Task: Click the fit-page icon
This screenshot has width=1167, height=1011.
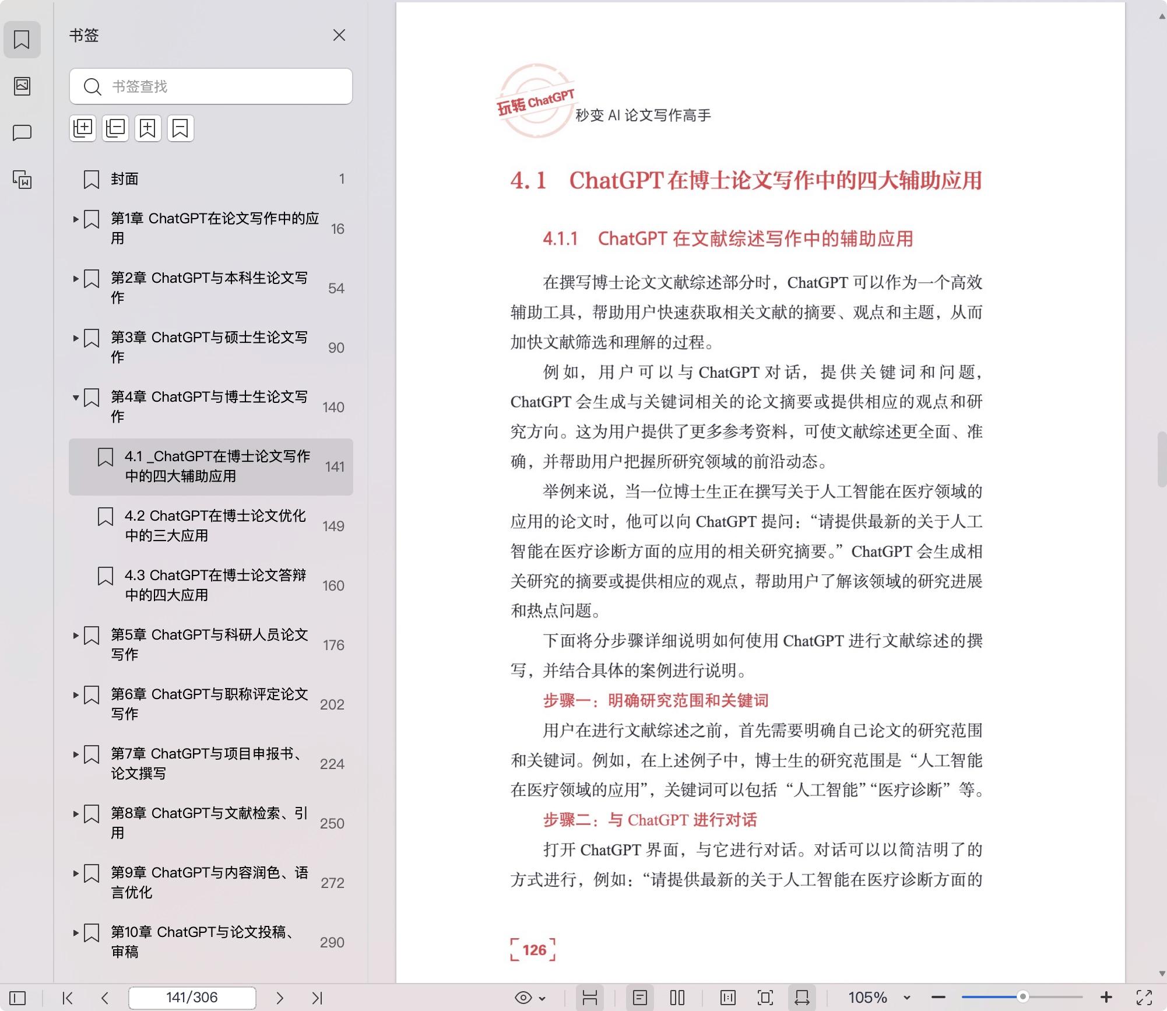Action: 765,998
